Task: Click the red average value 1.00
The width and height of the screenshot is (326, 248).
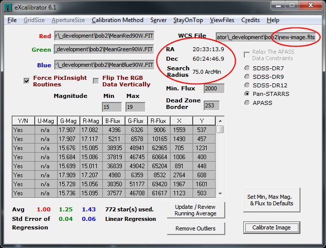Action: [x=44, y=209]
